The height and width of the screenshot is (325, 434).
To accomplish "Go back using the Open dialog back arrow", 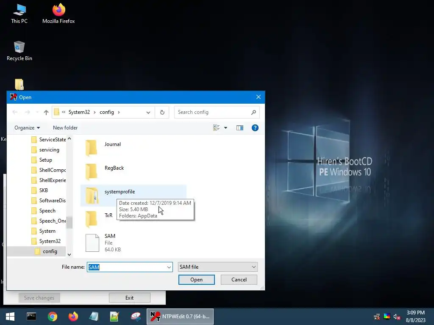I will [15, 112].
